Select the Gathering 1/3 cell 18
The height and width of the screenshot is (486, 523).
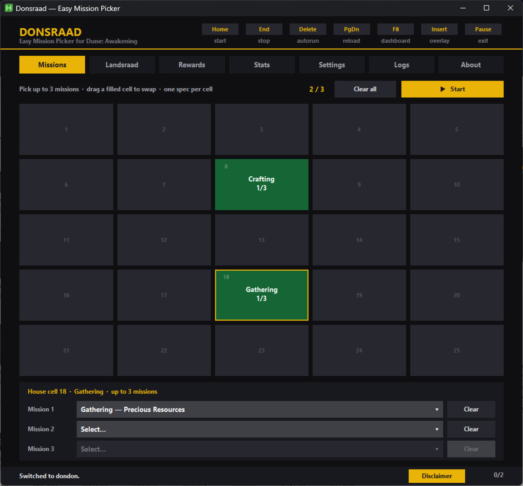(x=261, y=295)
